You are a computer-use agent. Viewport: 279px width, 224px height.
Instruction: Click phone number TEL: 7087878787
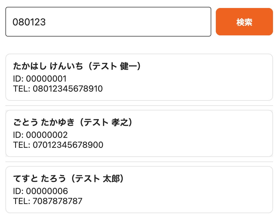(48, 201)
